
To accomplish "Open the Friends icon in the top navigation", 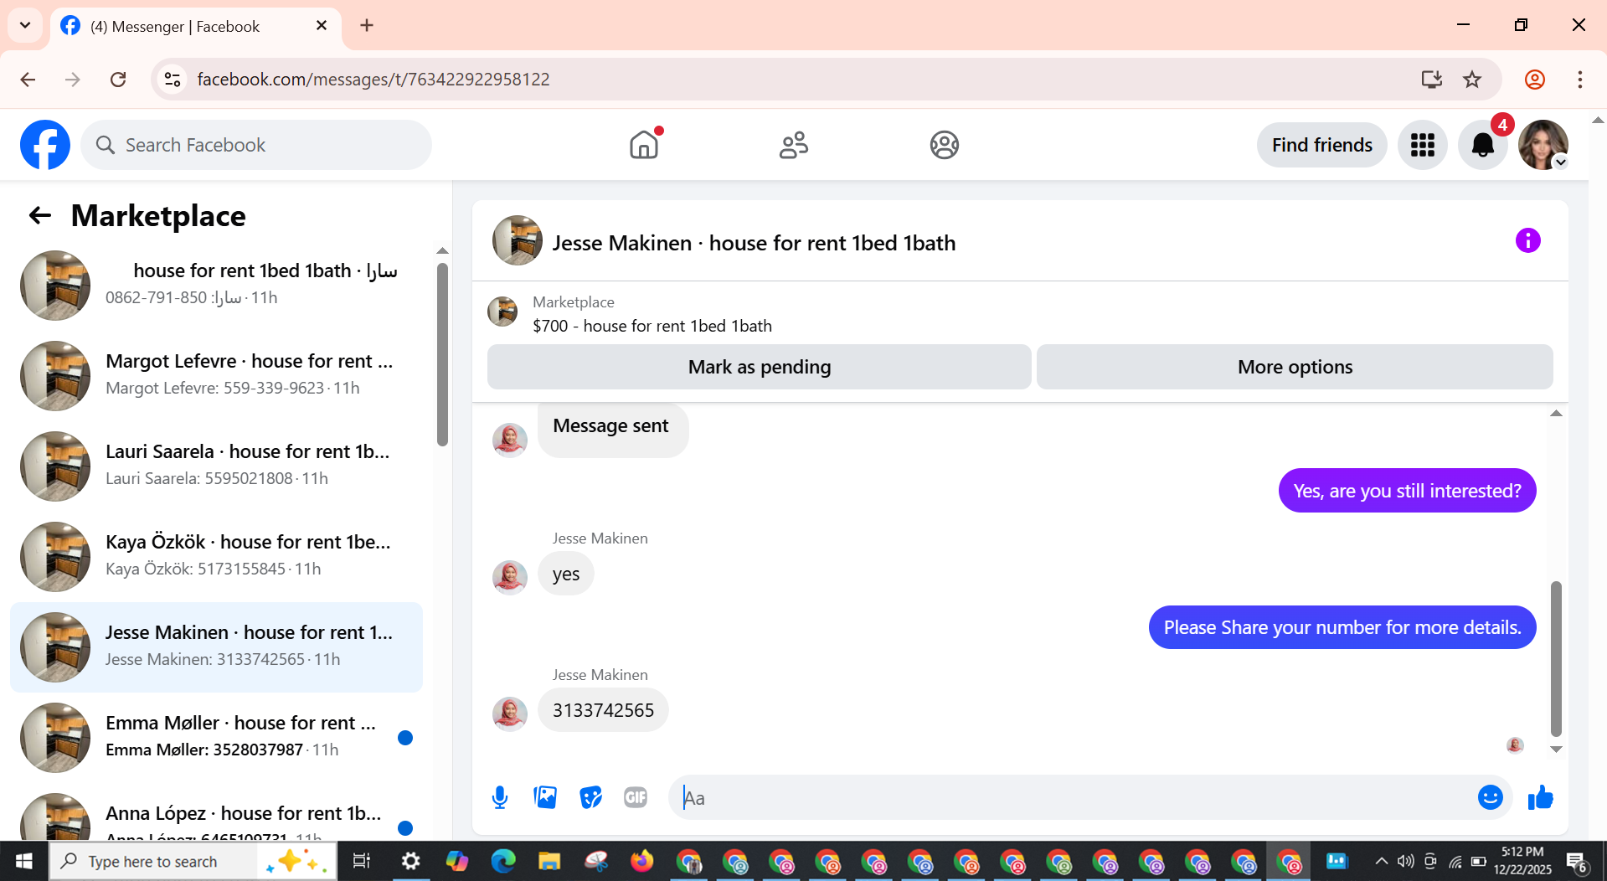I will coord(794,145).
